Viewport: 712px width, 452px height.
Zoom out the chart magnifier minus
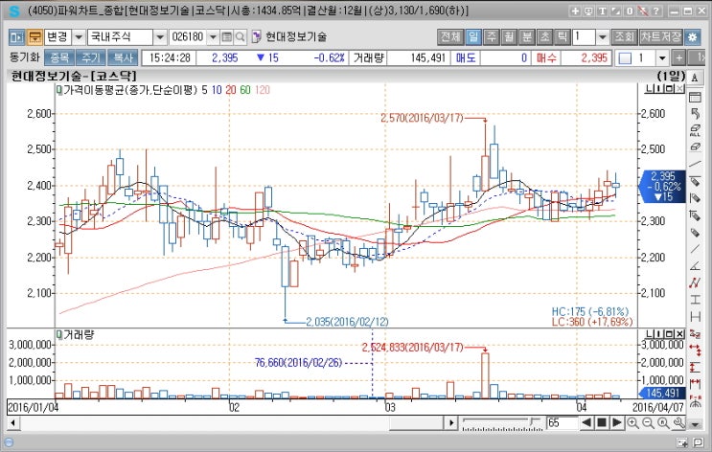pyautogui.click(x=648, y=423)
